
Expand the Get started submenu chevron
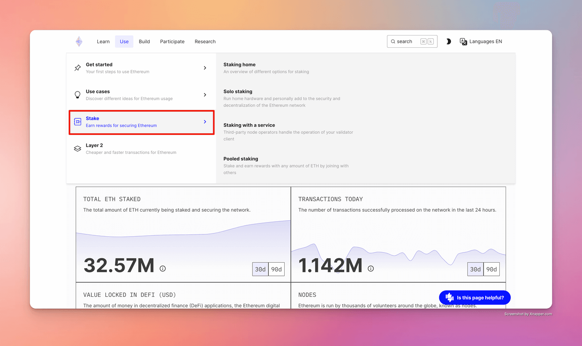[x=205, y=68]
